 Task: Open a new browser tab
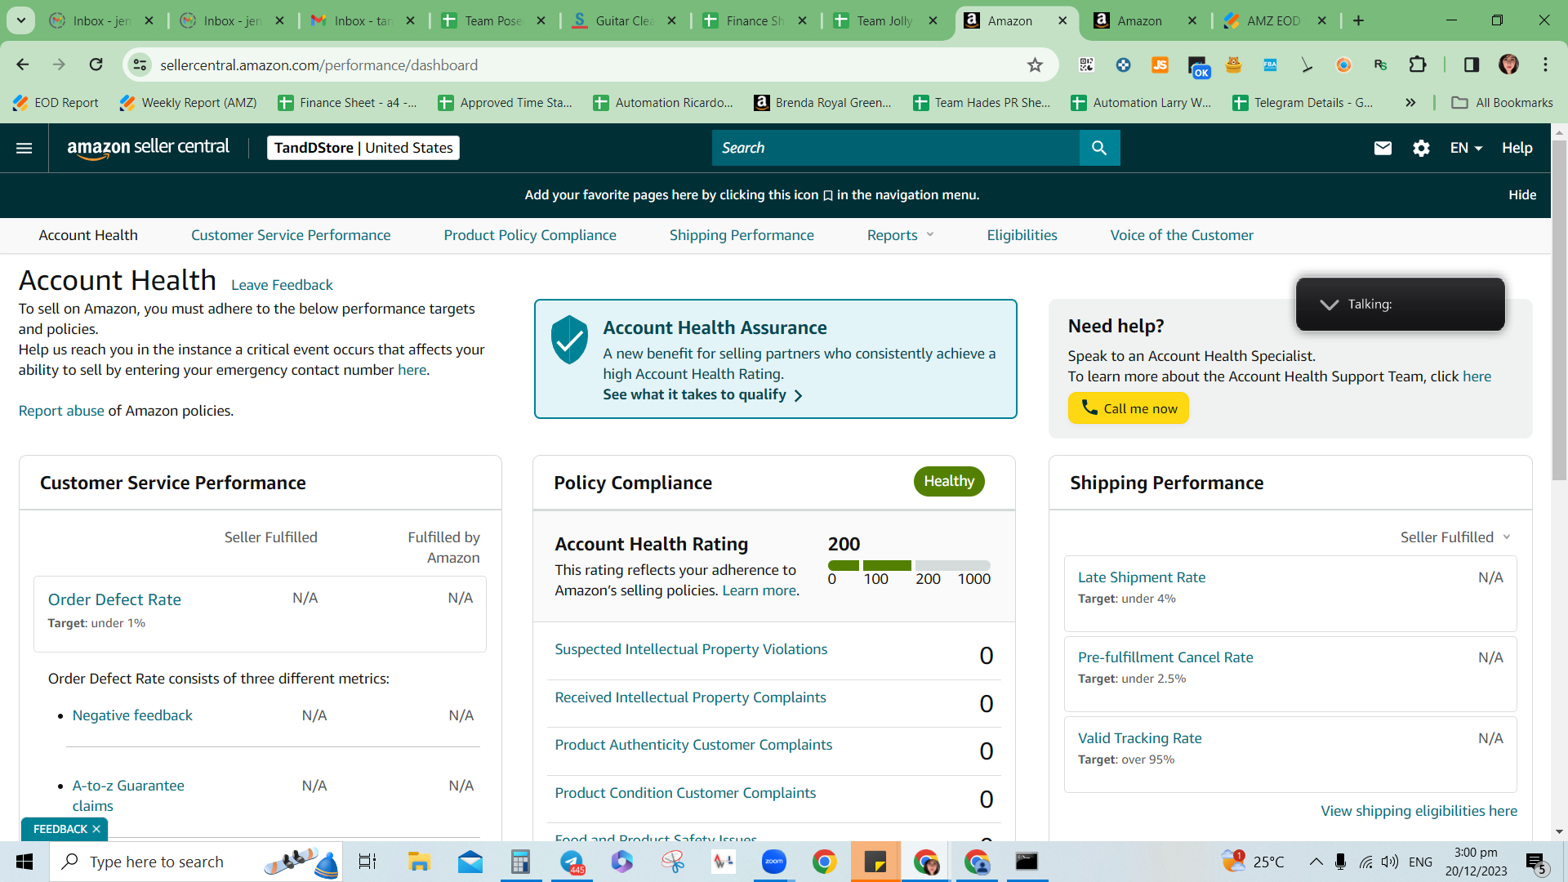pos(1358,21)
